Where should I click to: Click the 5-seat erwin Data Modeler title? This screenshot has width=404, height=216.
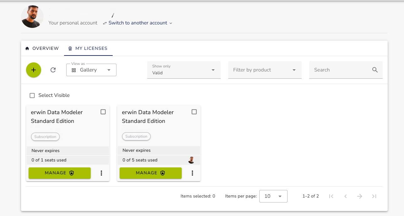tap(148, 117)
